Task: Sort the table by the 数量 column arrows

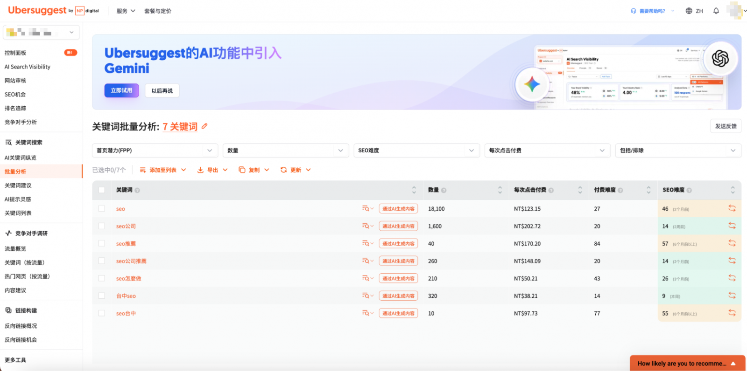Action: (x=500, y=190)
